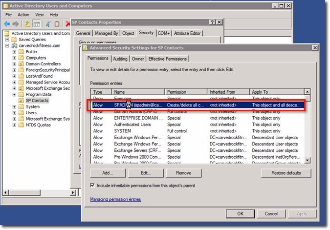Toggle the show/hide console tree icon

pyautogui.click(x=37, y=24)
